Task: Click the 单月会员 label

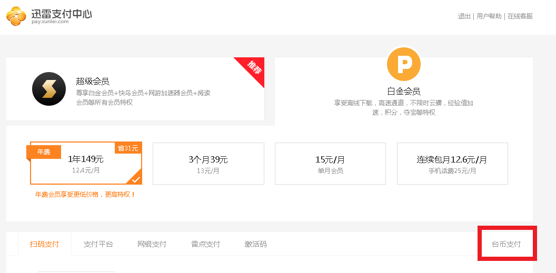Action: (330, 170)
